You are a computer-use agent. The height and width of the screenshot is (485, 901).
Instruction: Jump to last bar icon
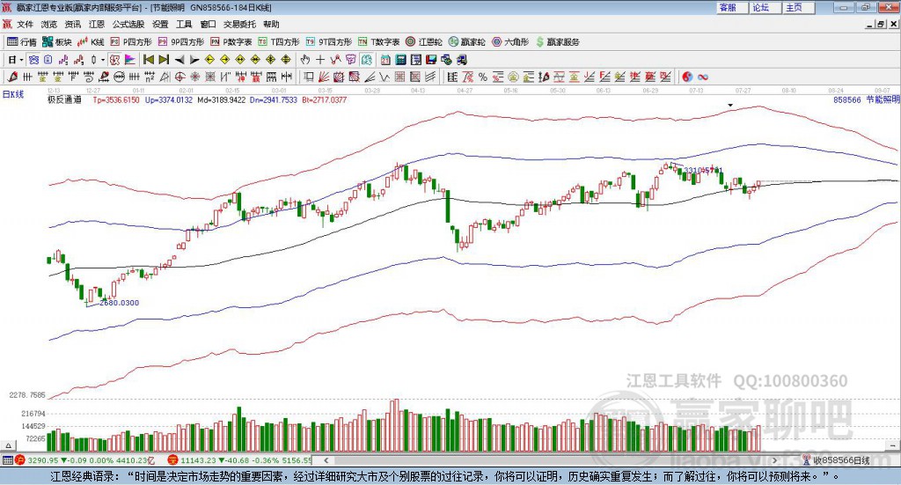point(164,60)
